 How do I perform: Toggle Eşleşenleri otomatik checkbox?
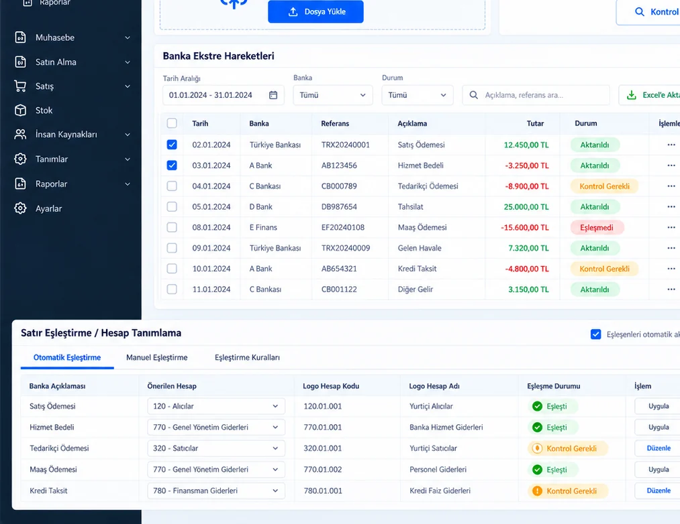point(596,334)
